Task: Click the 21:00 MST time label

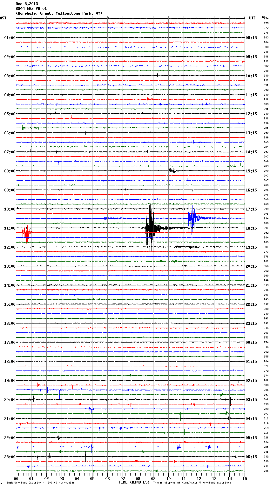Action: pos(10,419)
